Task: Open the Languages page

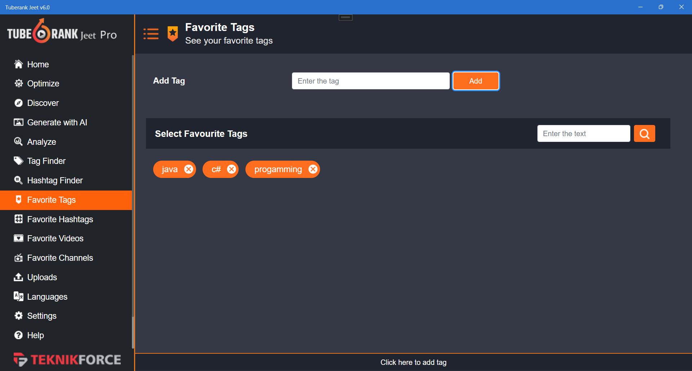Action: click(66, 296)
